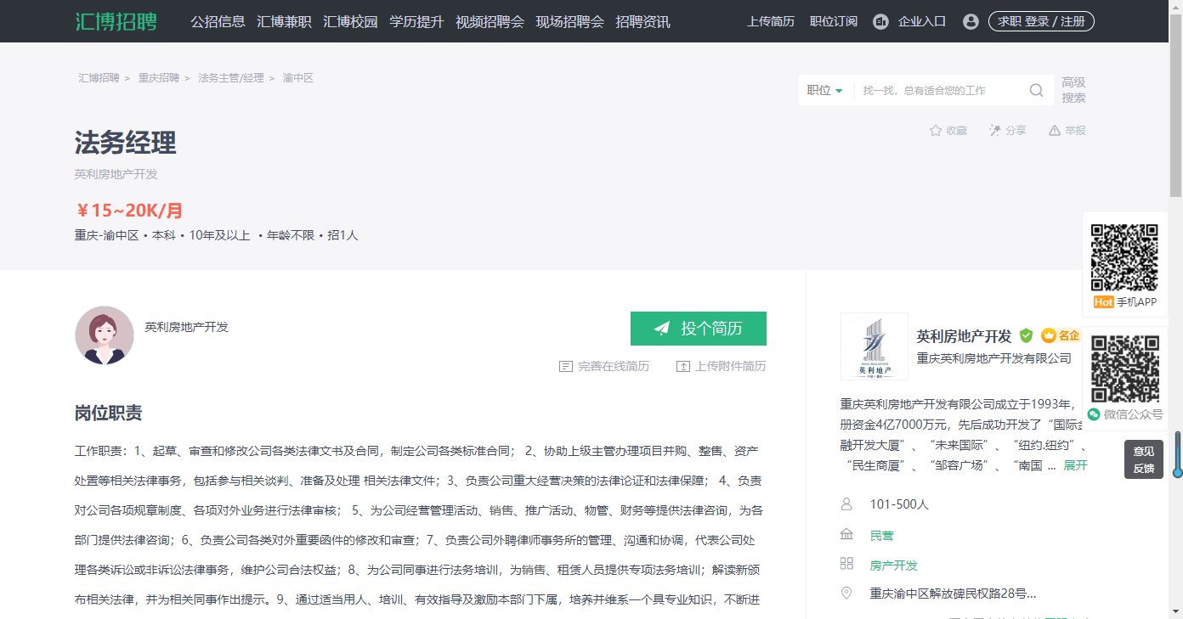Open 视频招聘会 navigation item
Image resolution: width=1183 pixels, height=619 pixels.
490,21
